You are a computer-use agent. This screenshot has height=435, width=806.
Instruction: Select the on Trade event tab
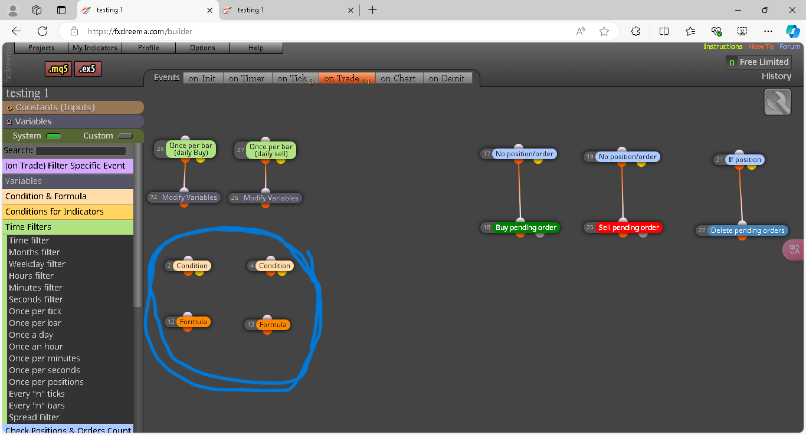[347, 78]
